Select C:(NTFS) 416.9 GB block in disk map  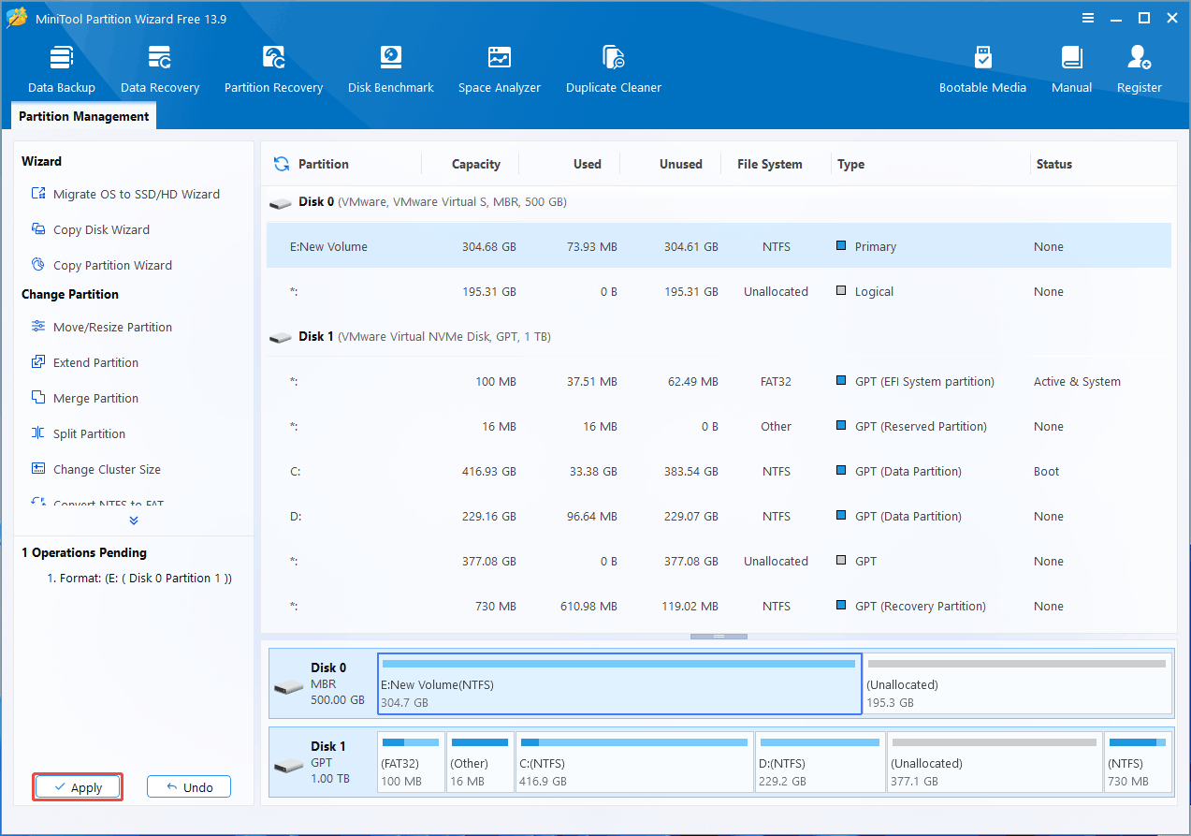pyautogui.click(x=634, y=762)
